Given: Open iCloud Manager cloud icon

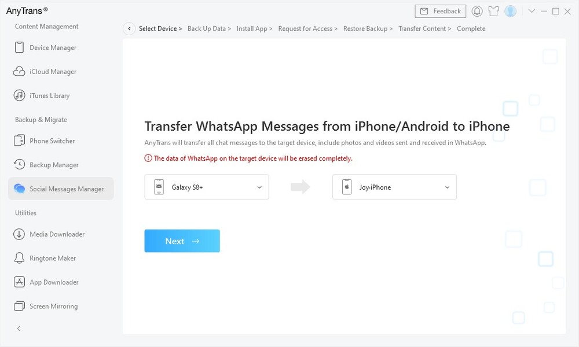Looking at the screenshot, I should 19,72.
